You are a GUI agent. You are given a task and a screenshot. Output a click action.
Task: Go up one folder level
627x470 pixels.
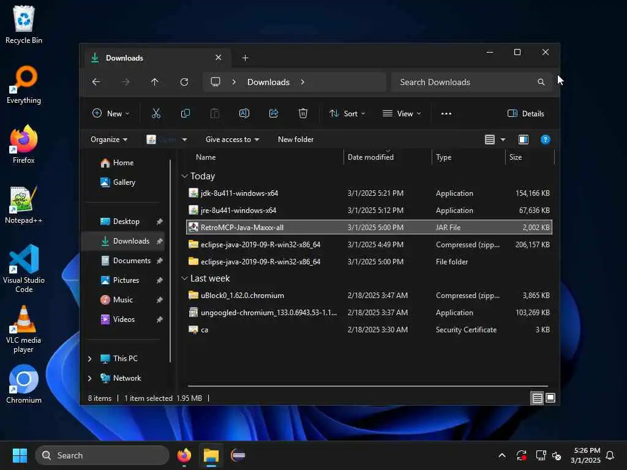click(155, 82)
